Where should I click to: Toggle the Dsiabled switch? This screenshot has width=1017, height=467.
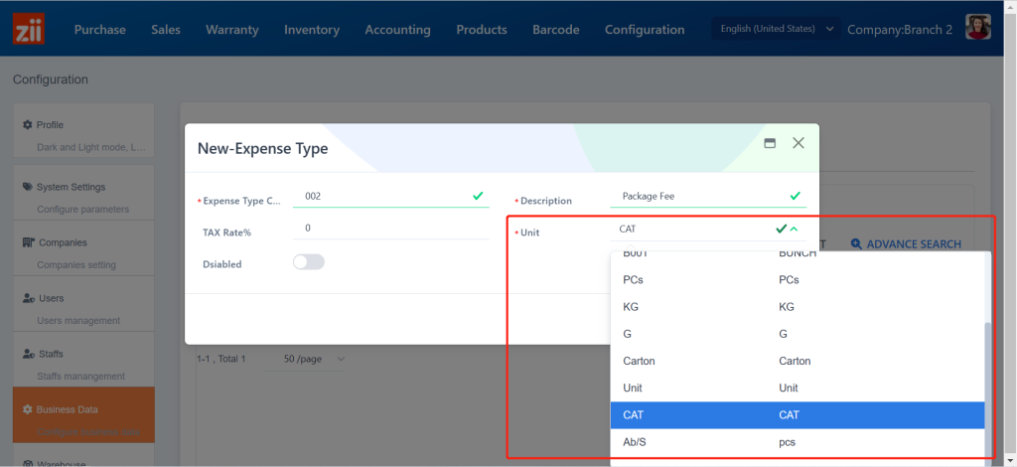point(309,262)
